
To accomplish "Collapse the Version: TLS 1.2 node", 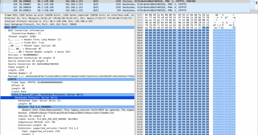I will 16,107.
